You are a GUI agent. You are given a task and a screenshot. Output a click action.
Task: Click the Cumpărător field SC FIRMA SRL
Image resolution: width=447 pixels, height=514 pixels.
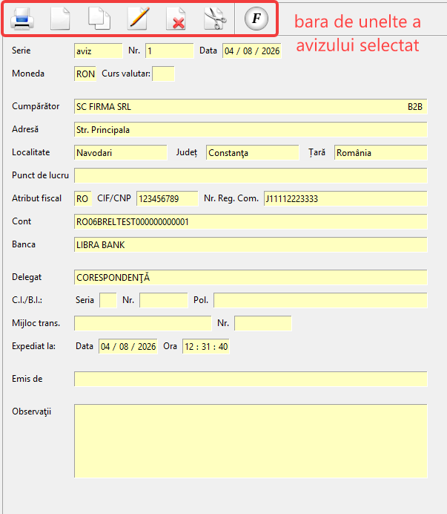[x=251, y=106]
